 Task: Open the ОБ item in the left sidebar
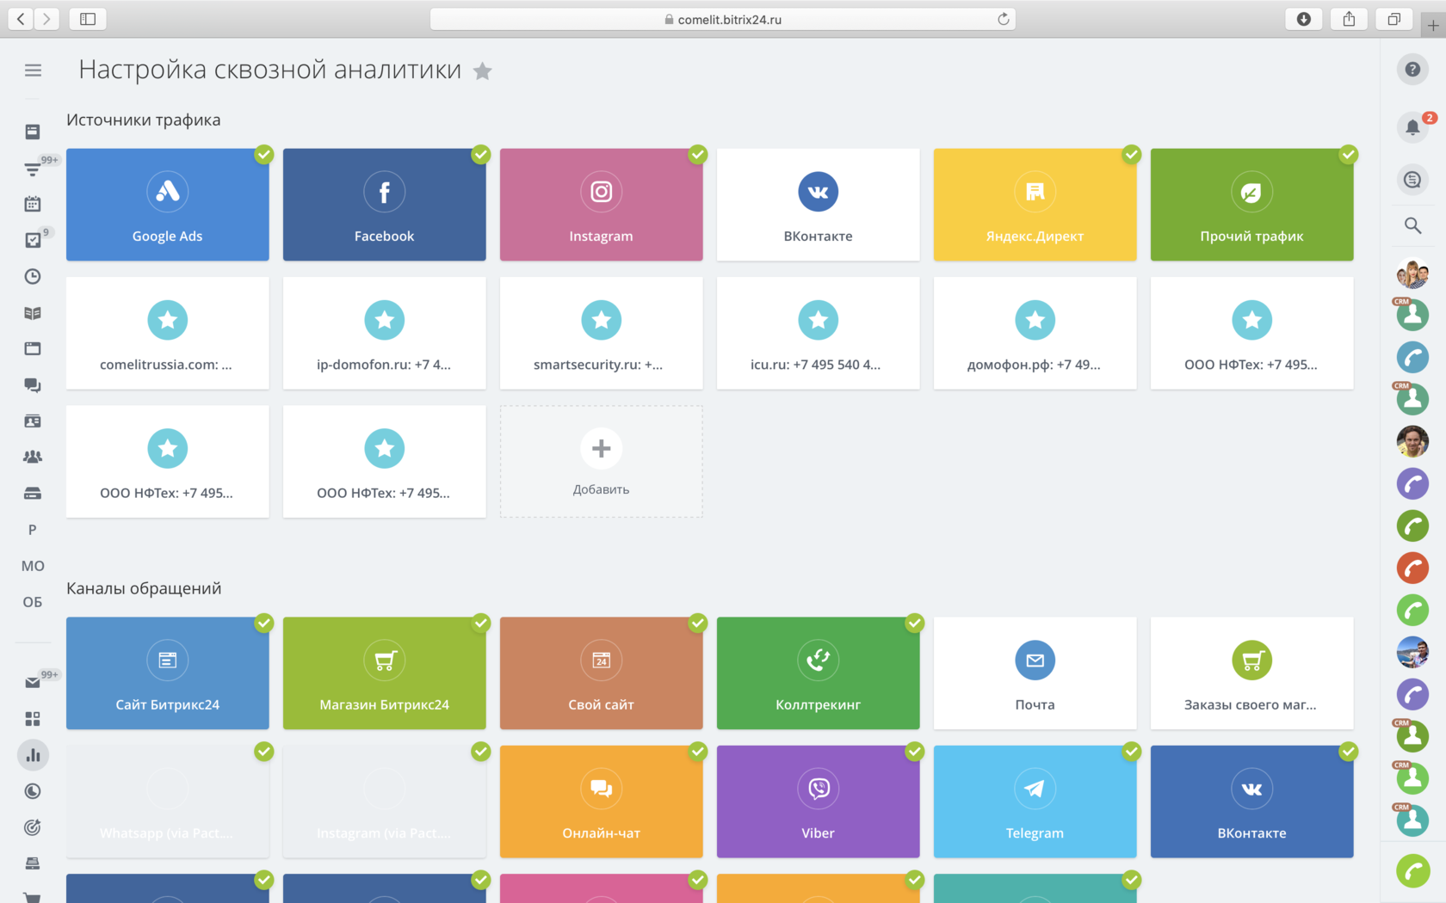click(x=33, y=602)
